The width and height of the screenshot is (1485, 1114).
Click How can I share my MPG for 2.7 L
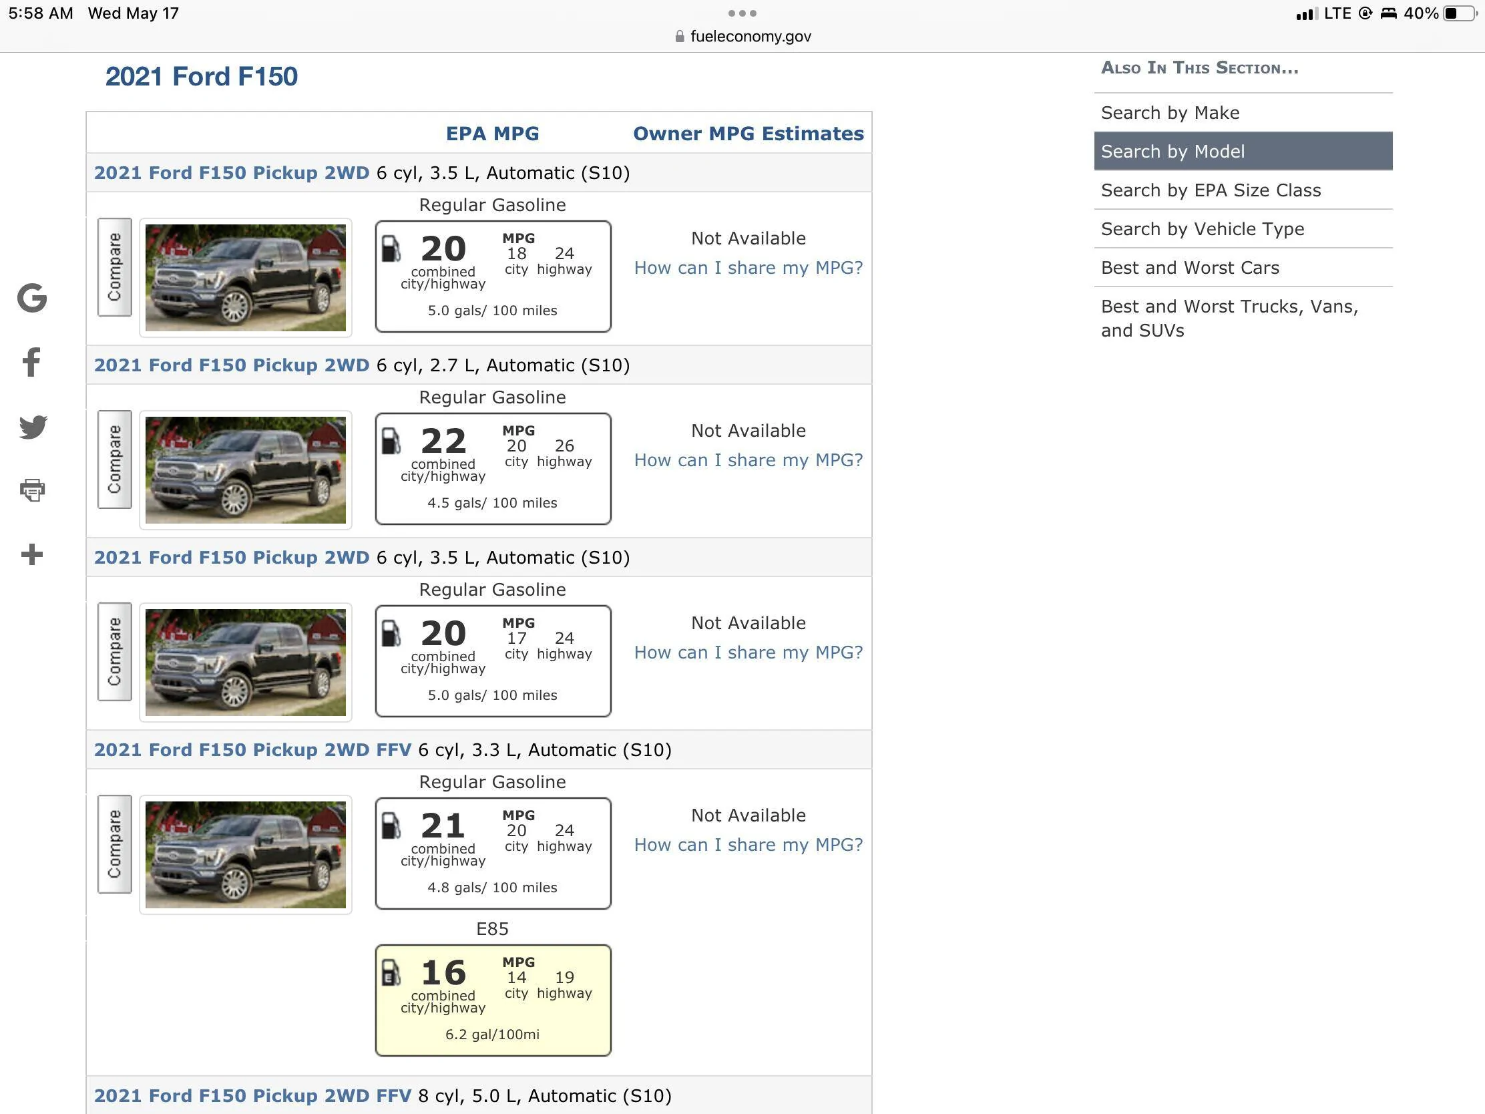(749, 461)
